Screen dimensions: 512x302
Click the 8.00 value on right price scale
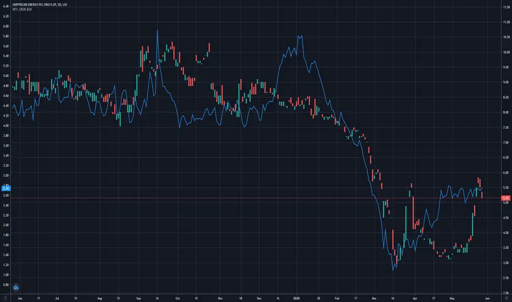[505, 113]
